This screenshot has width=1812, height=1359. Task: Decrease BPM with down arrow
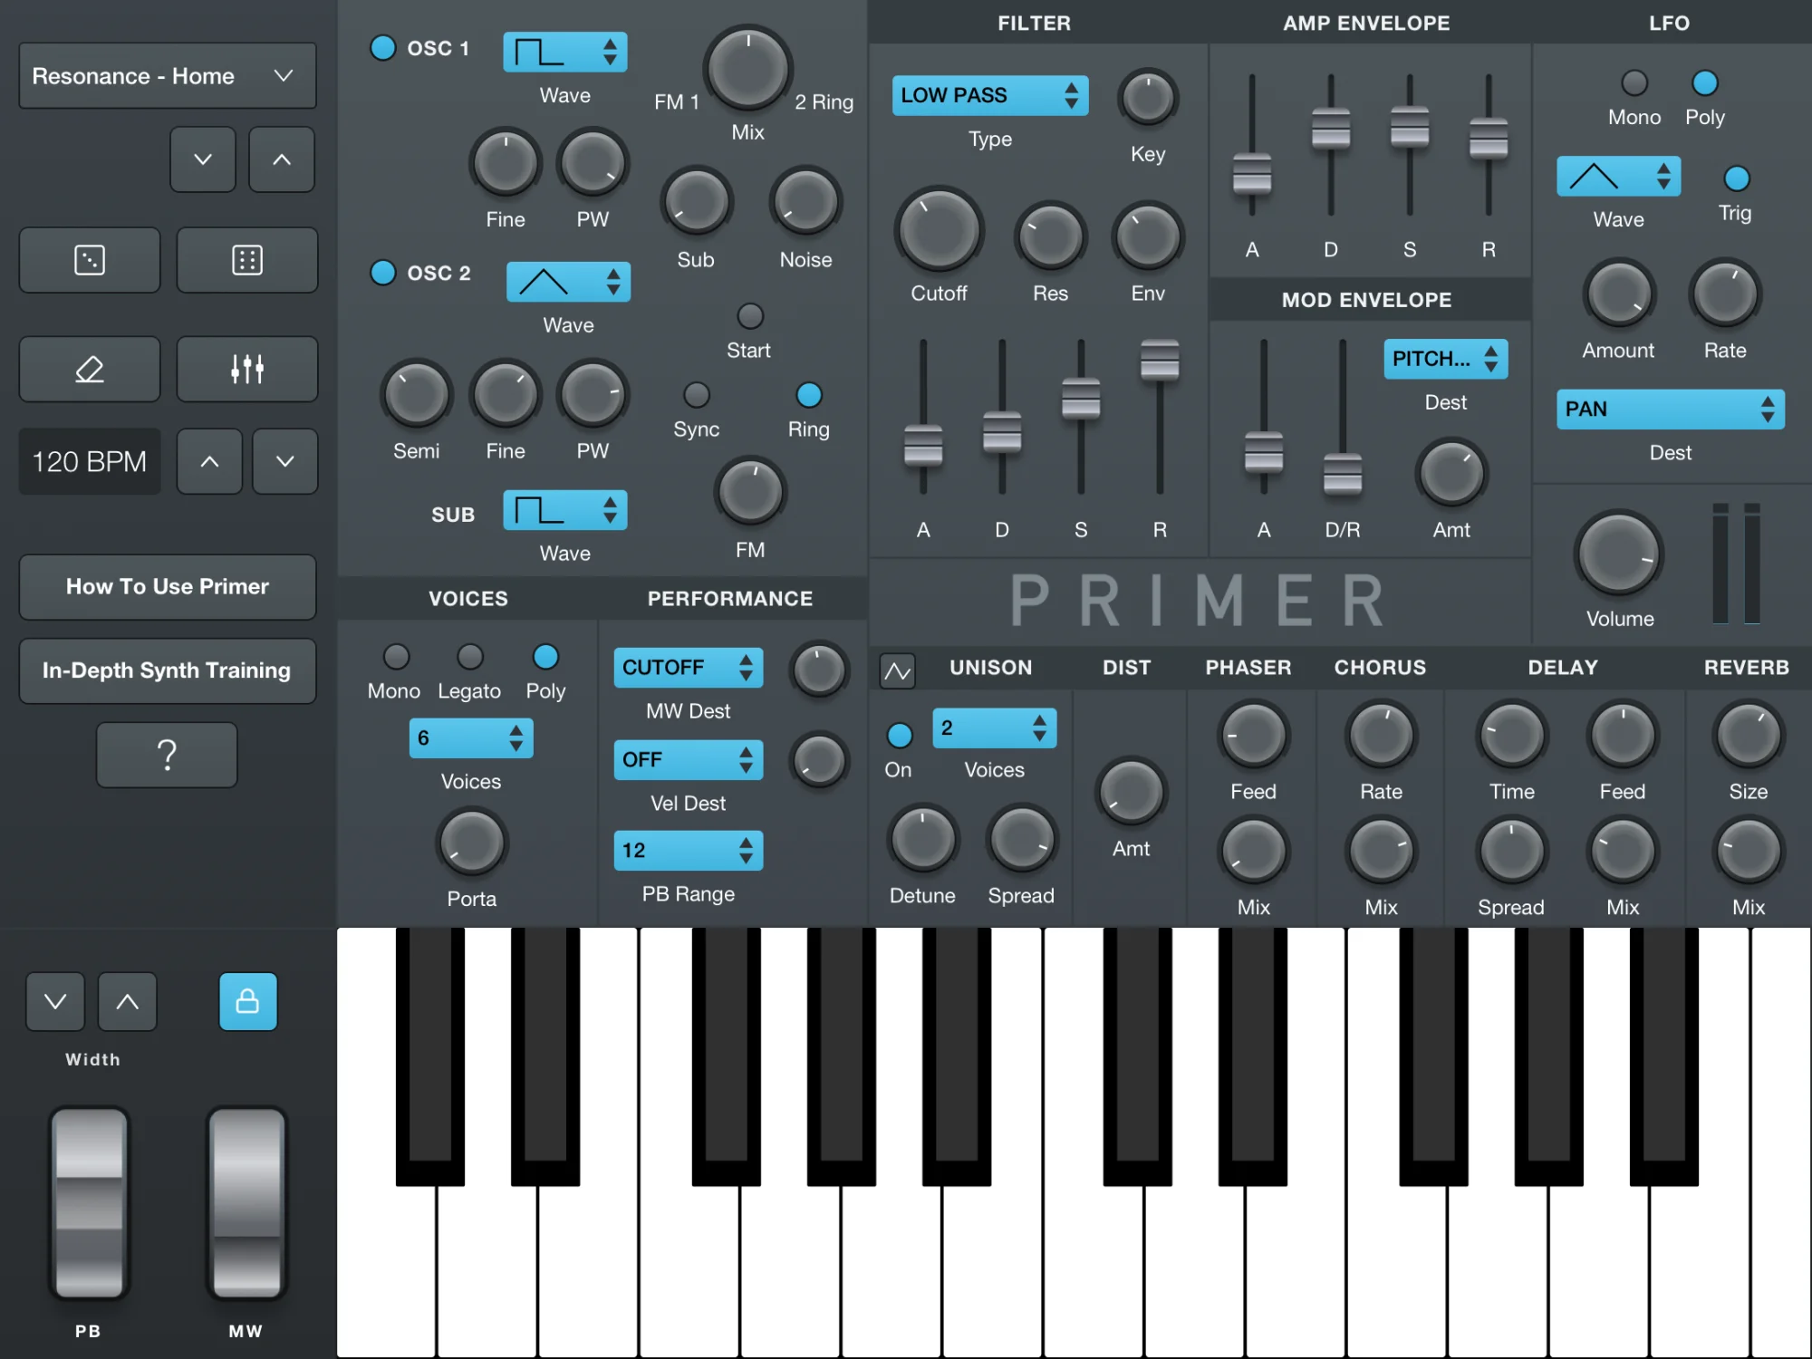click(285, 461)
